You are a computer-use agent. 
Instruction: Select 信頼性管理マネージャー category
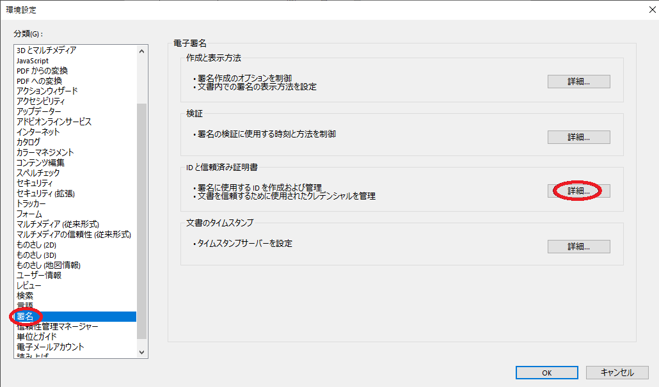pyautogui.click(x=58, y=326)
